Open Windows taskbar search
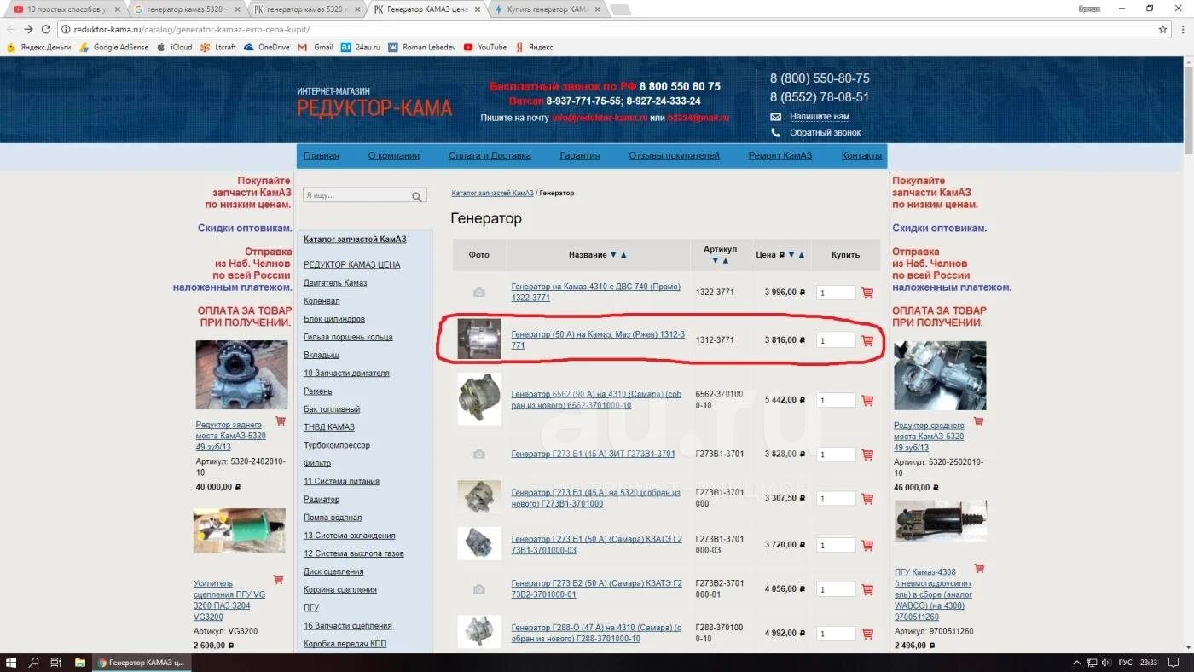1194x672 pixels. pos(34,662)
